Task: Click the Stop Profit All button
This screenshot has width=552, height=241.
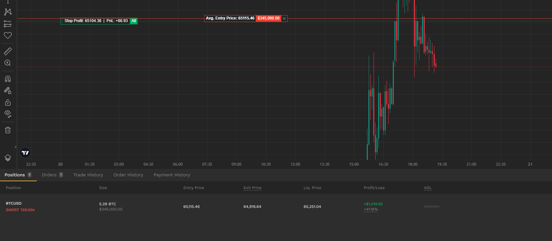Action: click(133, 21)
